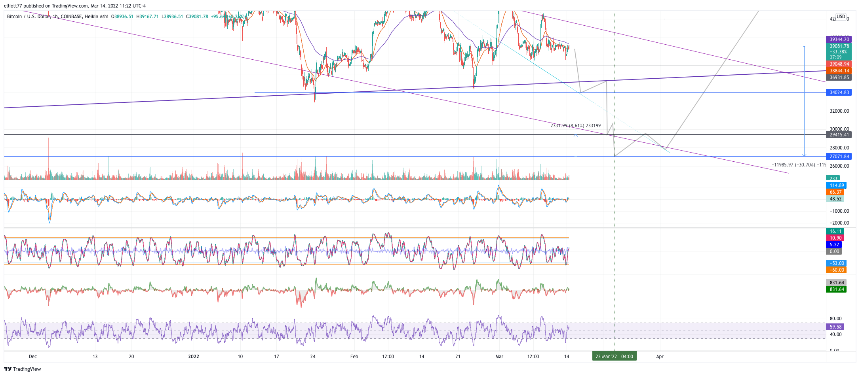Click the blue 27071.84 level label
This screenshot has width=860, height=376.
pos(839,157)
